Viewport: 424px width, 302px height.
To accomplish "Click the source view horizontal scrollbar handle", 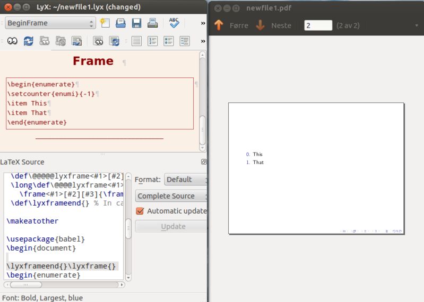I will (26, 285).
